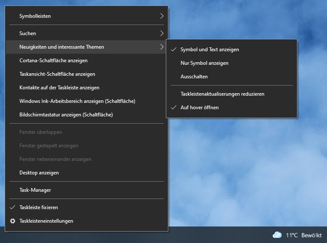327x243 pixels.
Task: Click Symbolleisten menu entry
Action: pos(35,16)
